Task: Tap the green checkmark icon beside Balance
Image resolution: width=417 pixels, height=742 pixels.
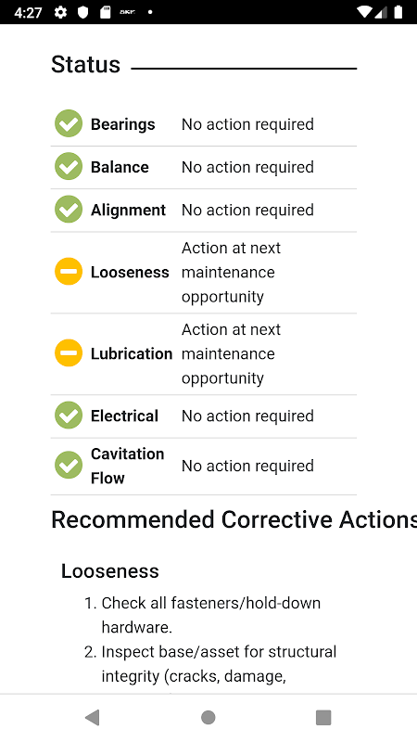Action: [69, 167]
